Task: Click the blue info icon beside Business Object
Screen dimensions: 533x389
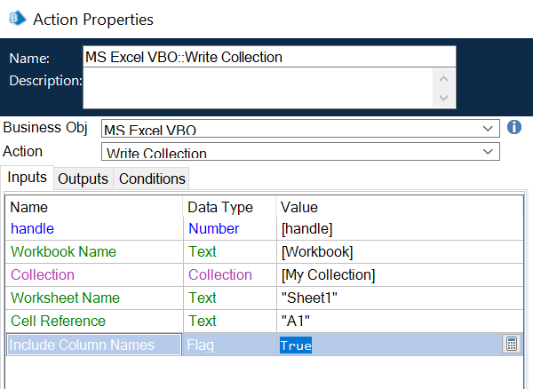Action: (x=513, y=128)
